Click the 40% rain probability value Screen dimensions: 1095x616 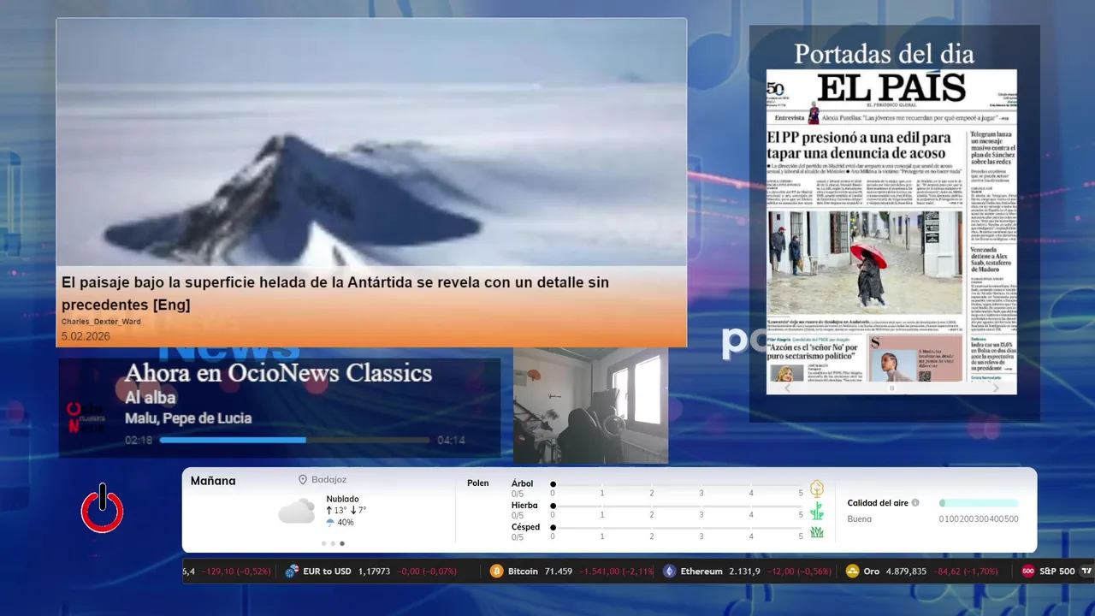pyautogui.click(x=346, y=522)
